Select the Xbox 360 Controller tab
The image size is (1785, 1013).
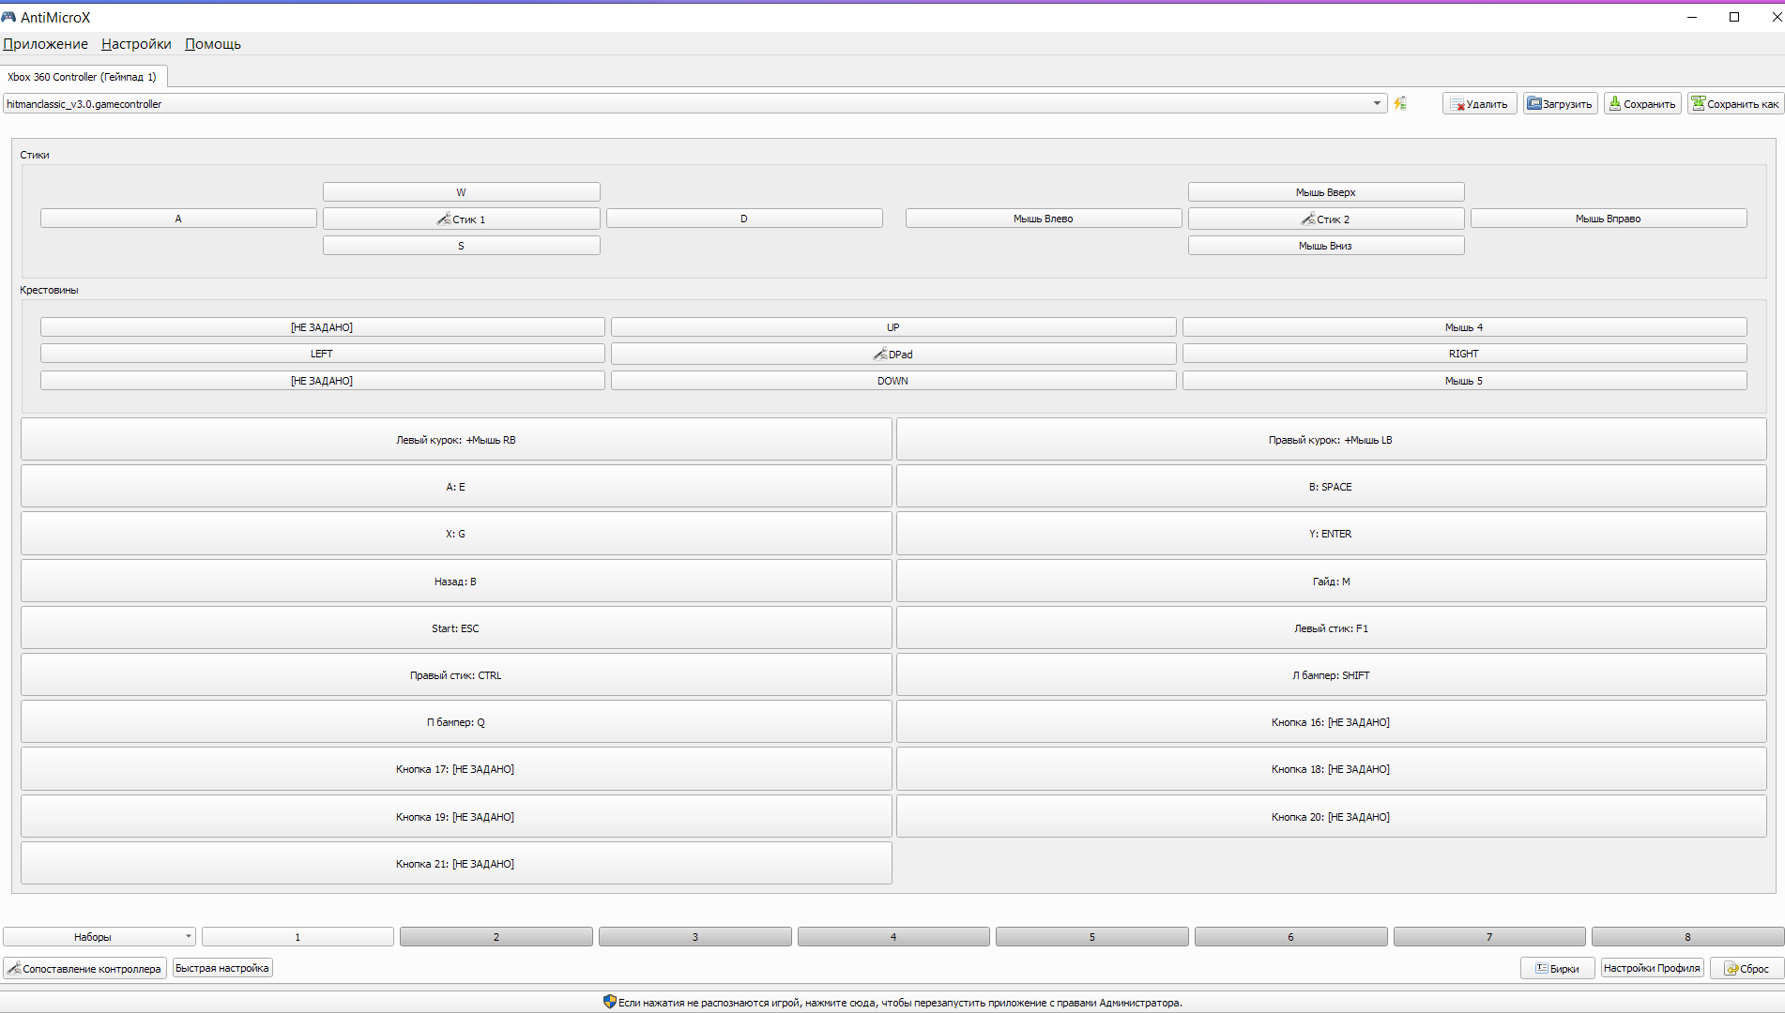[x=83, y=77]
